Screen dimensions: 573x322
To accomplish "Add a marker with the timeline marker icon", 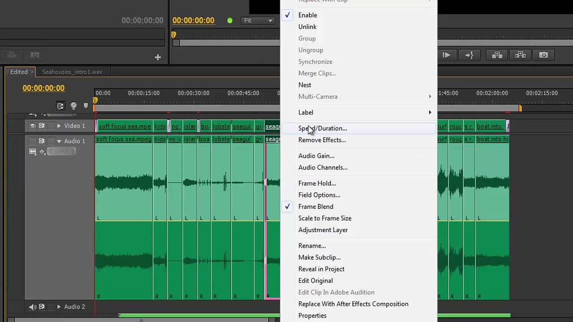I will pos(86,106).
